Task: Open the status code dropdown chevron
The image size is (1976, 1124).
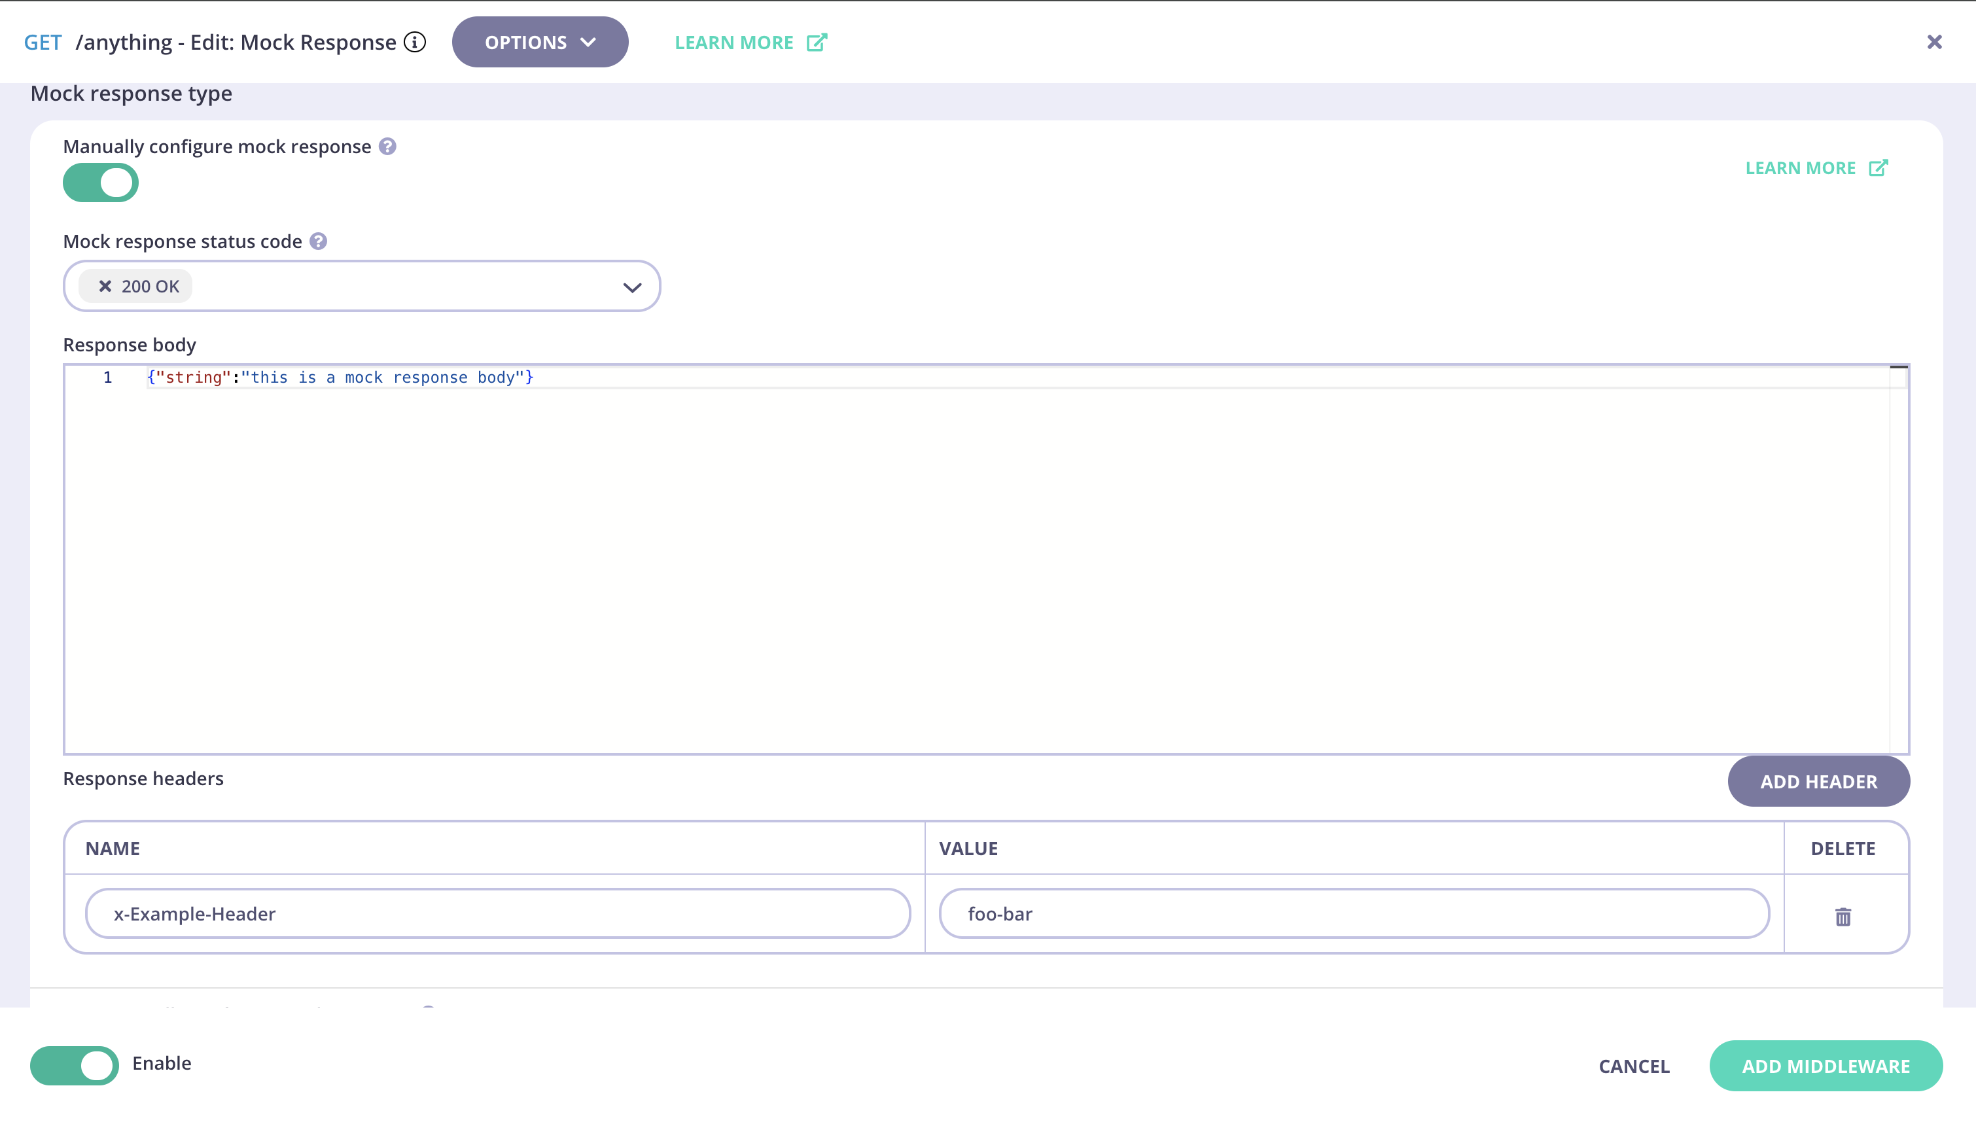Action: pos(631,286)
